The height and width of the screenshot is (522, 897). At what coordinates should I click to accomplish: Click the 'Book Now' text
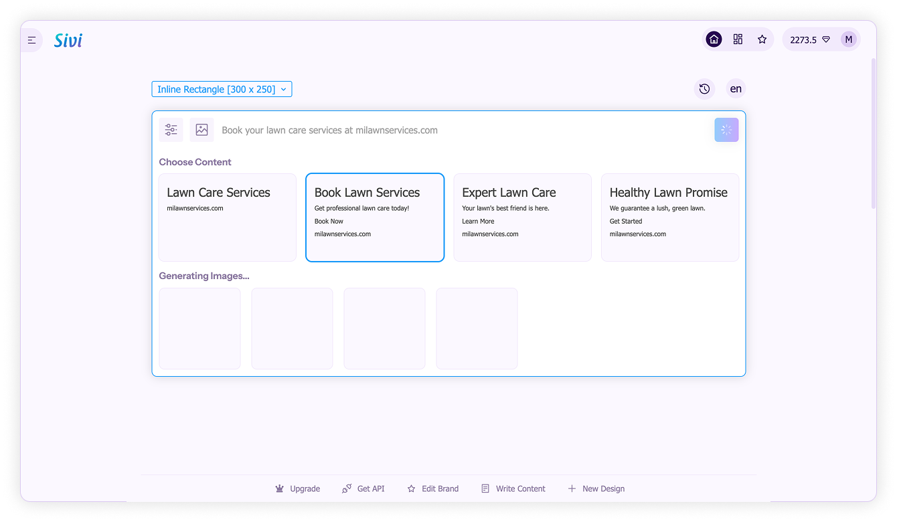[x=329, y=221]
